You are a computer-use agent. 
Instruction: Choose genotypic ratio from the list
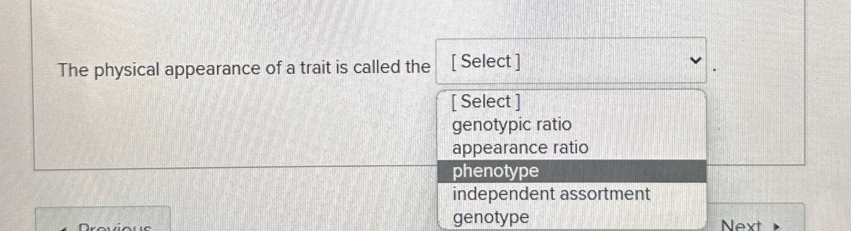512,125
